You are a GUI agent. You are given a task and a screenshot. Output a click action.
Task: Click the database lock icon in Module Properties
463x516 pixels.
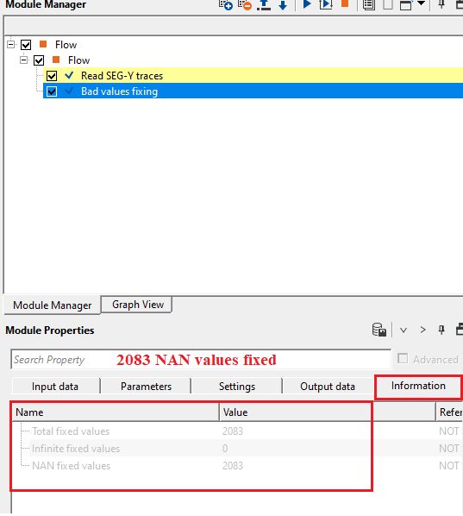(379, 330)
